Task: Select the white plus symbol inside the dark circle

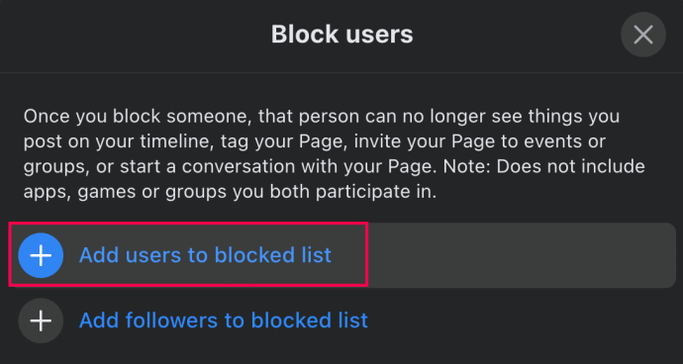Action: click(x=41, y=320)
